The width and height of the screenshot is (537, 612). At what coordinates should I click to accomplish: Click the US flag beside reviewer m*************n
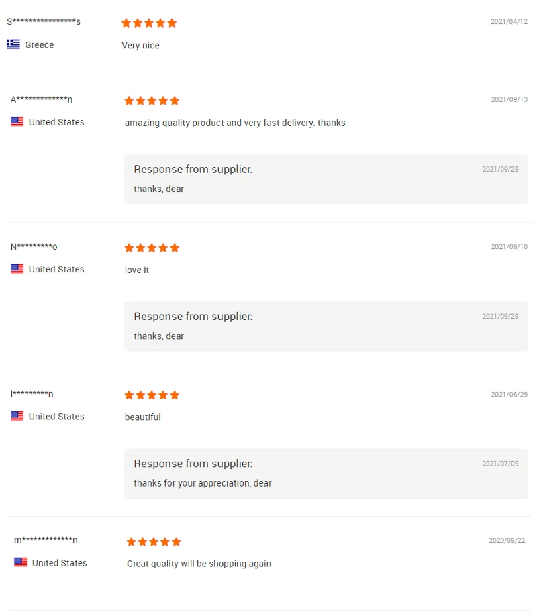click(20, 562)
